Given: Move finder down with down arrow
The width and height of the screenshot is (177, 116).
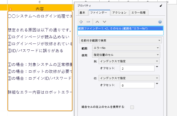Looking at the screenshot, I should pyautogui.click(x=104, y=22).
